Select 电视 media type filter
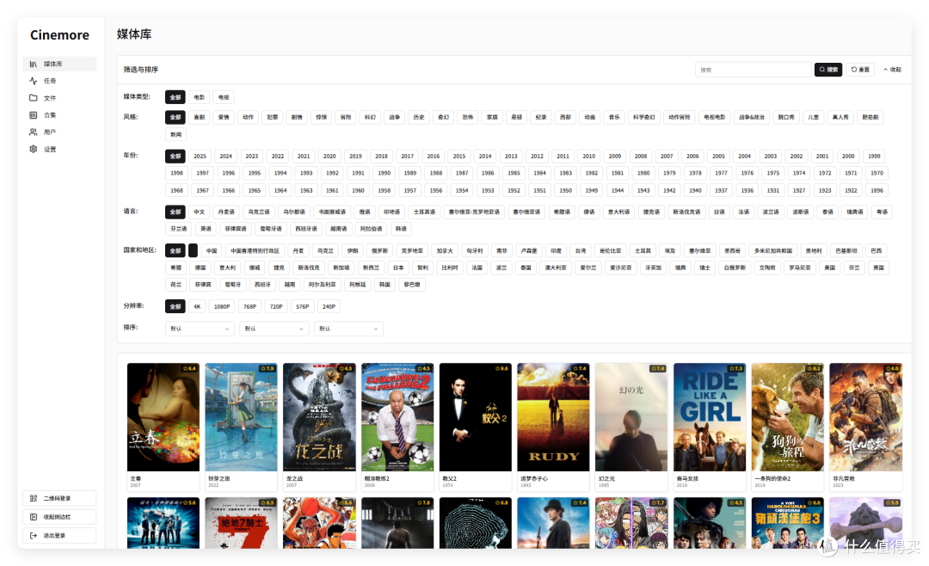This screenshot has width=929, height=566. click(x=224, y=97)
